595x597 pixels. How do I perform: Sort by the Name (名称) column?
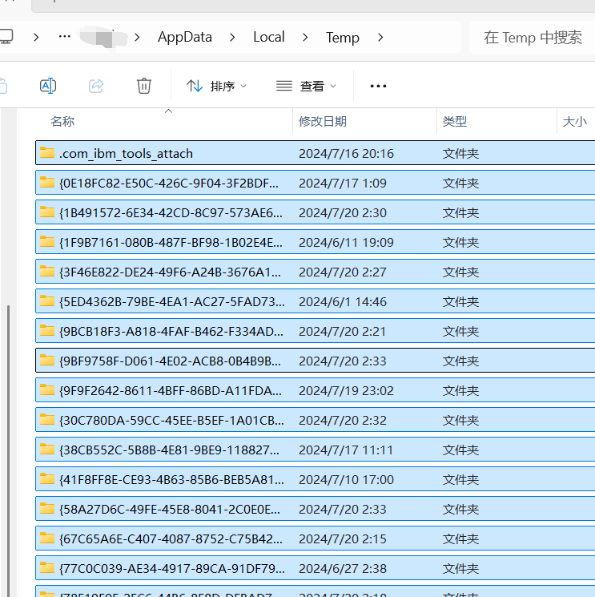pyautogui.click(x=62, y=122)
